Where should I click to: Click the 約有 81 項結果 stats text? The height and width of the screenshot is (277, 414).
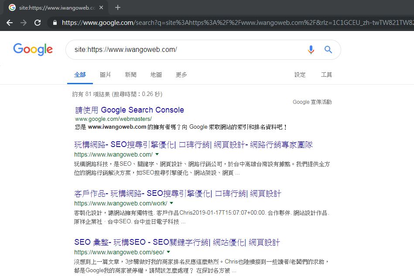(117, 94)
